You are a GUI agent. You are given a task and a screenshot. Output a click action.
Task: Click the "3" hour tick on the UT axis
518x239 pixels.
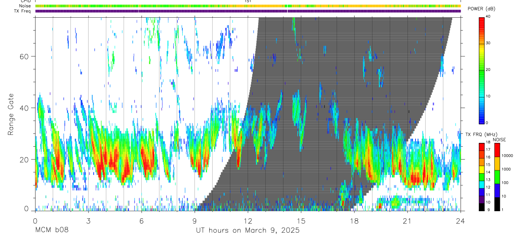tap(88, 220)
